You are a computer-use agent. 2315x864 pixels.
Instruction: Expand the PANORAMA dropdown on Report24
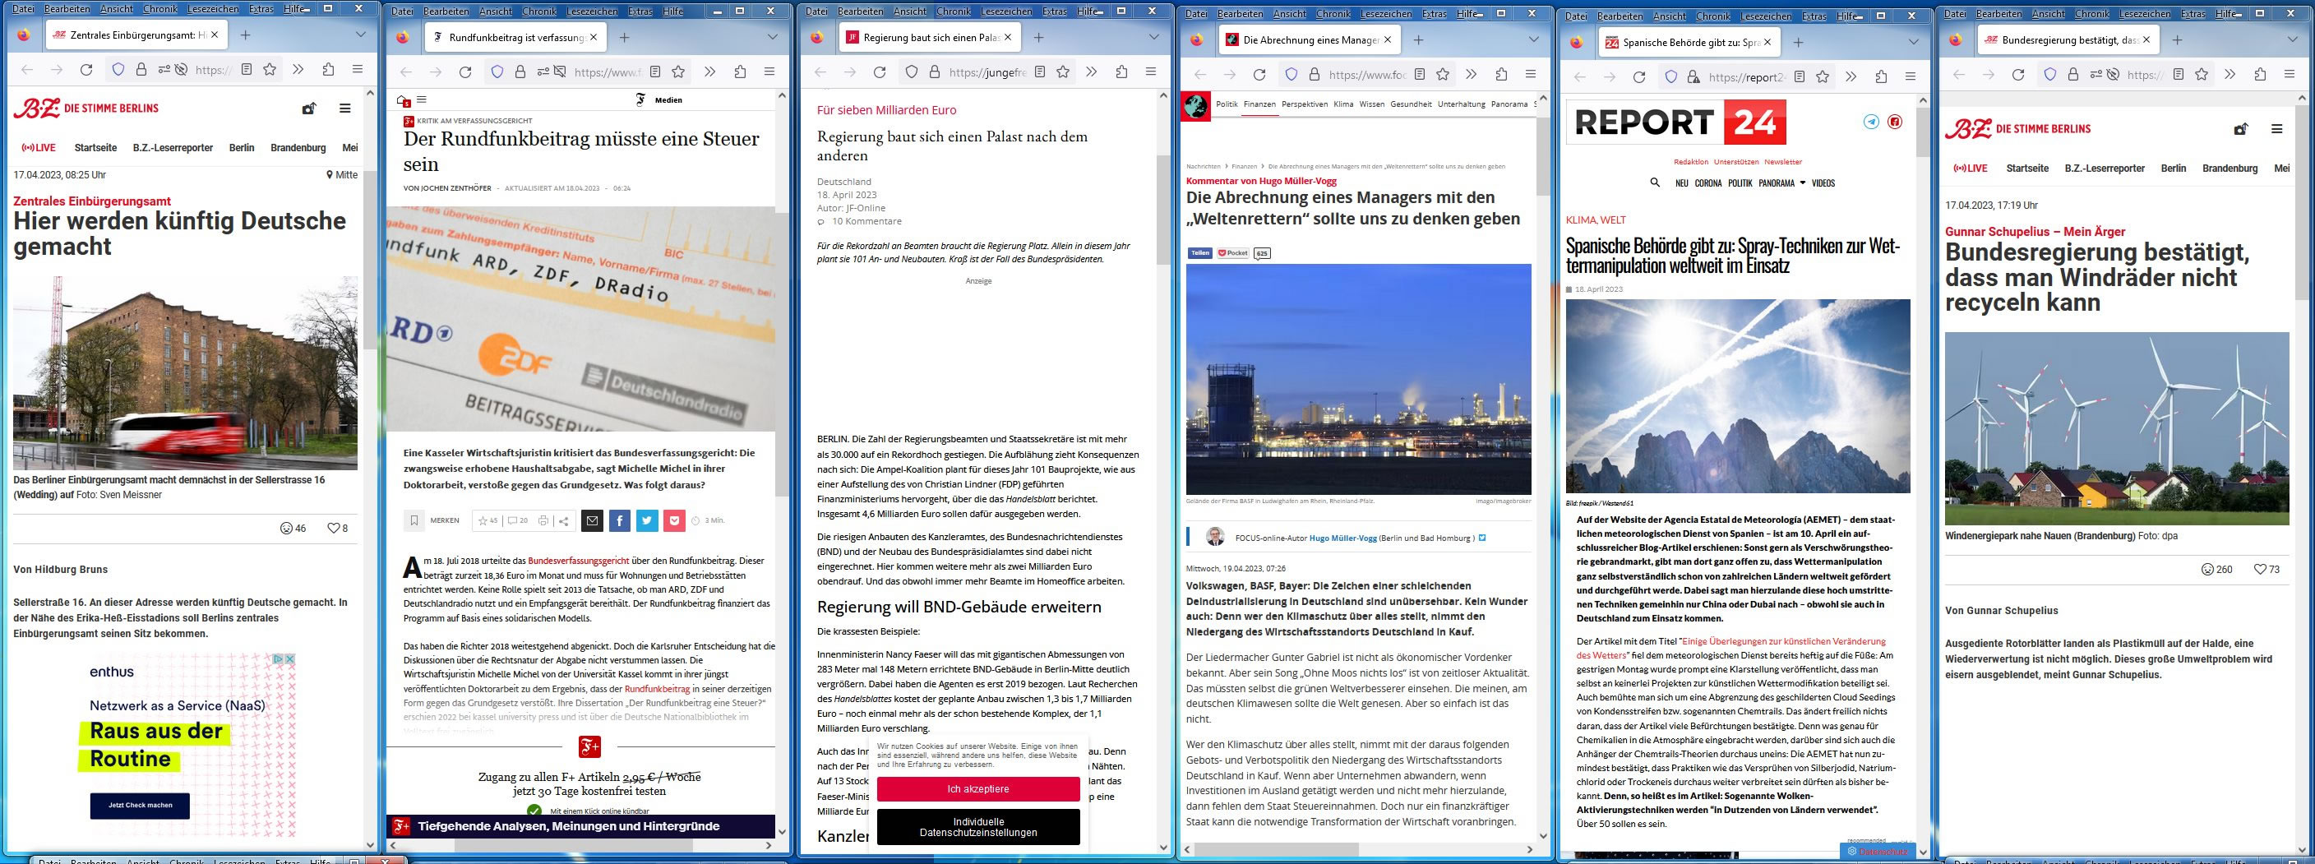1781,183
